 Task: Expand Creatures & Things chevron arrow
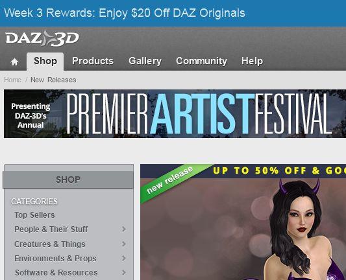click(124, 244)
